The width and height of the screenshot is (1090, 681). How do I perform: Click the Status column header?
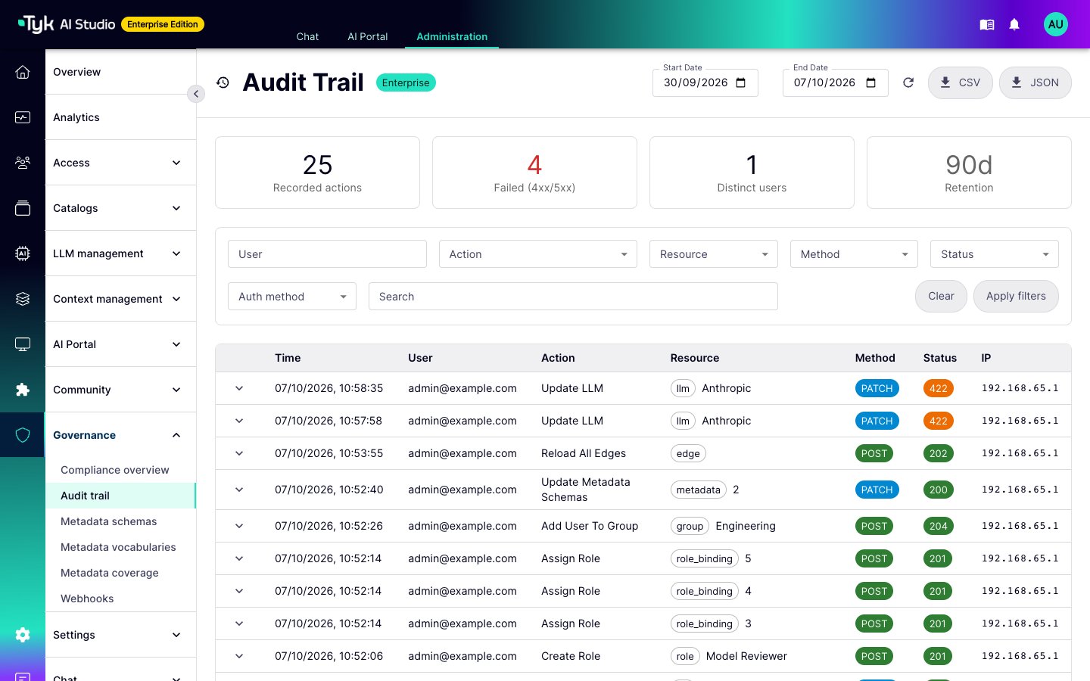point(940,358)
